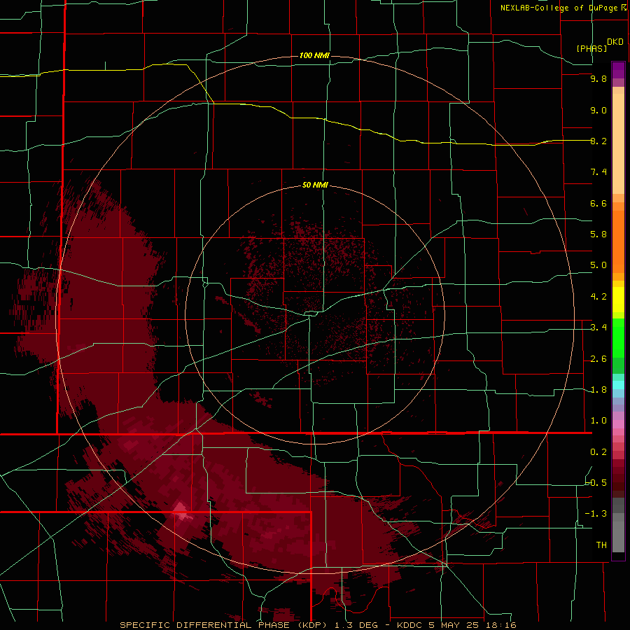Click the 9.0 value on the color scale
This screenshot has height=630, width=630.
click(x=598, y=110)
